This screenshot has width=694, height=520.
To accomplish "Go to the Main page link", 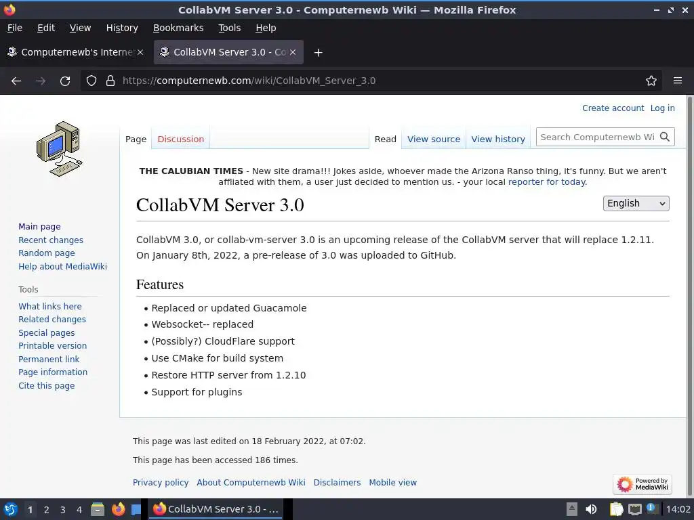I will pos(39,226).
